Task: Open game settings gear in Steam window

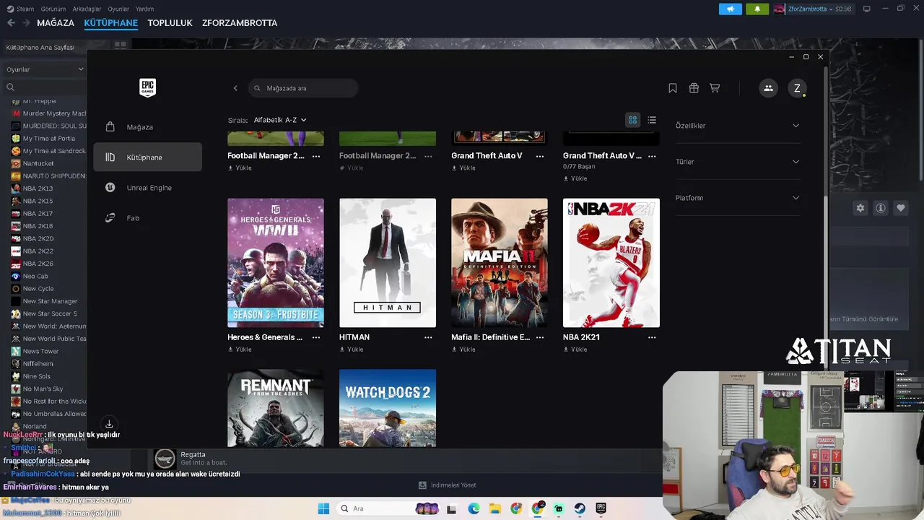Action: 860,208
